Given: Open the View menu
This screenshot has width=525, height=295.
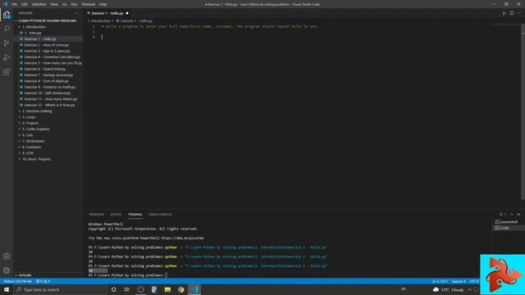Looking at the screenshot, I should point(54,4).
